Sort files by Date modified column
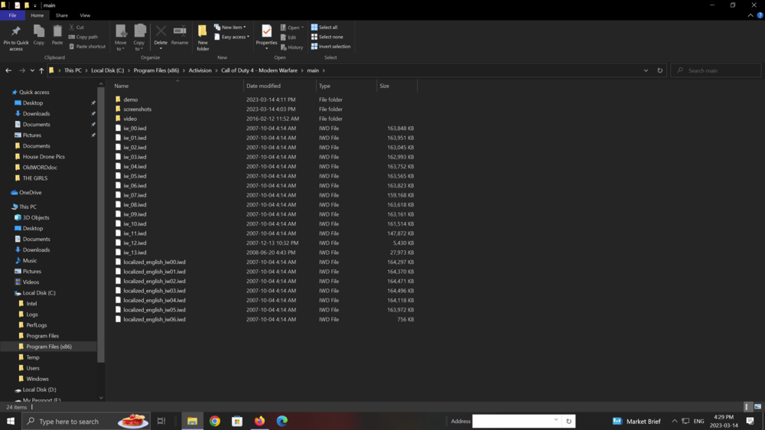Viewport: 765px width, 430px height. pyautogui.click(x=263, y=86)
